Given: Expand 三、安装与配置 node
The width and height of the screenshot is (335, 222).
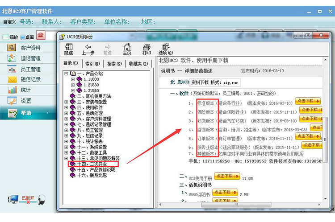Looking at the screenshot, I should tap(66, 102).
